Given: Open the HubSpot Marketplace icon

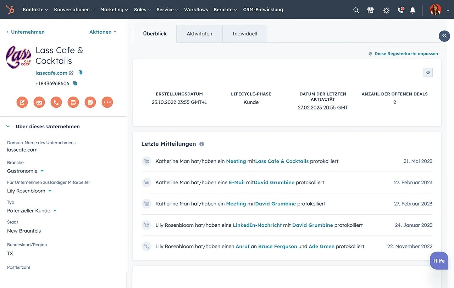Looking at the screenshot, I should pyautogui.click(x=370, y=10).
